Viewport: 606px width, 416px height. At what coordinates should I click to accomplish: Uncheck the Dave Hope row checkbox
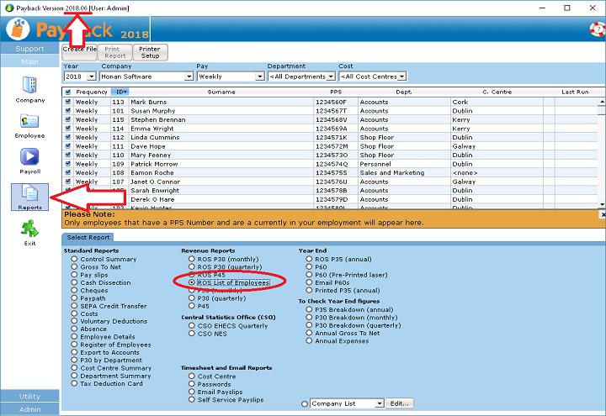point(68,146)
